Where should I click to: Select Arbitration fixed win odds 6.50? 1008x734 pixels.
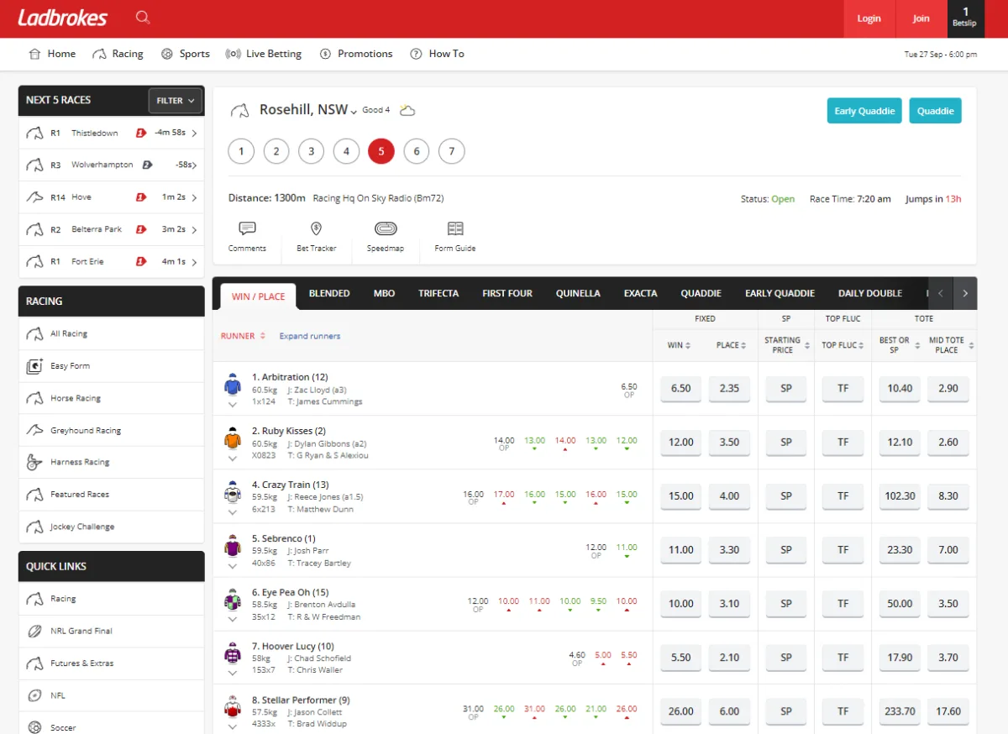pos(680,389)
